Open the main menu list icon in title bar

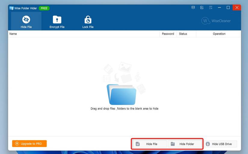click(x=210, y=8)
